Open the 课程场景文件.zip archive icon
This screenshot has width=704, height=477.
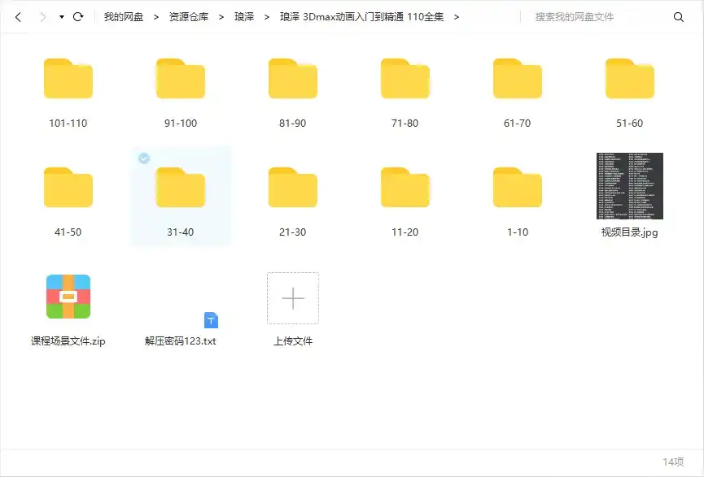(68, 297)
